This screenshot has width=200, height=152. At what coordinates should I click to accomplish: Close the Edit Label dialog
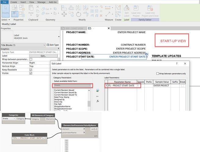(185, 64)
